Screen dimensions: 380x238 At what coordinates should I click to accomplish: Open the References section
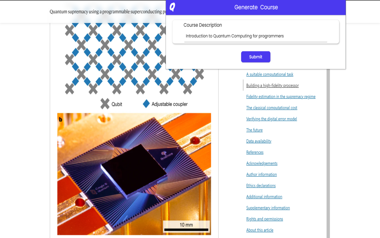coord(255,152)
